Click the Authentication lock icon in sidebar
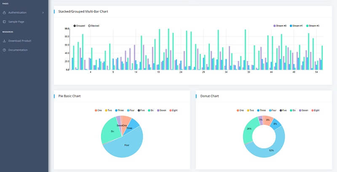Image resolution: width=337 pixels, height=172 pixels. 4,12
